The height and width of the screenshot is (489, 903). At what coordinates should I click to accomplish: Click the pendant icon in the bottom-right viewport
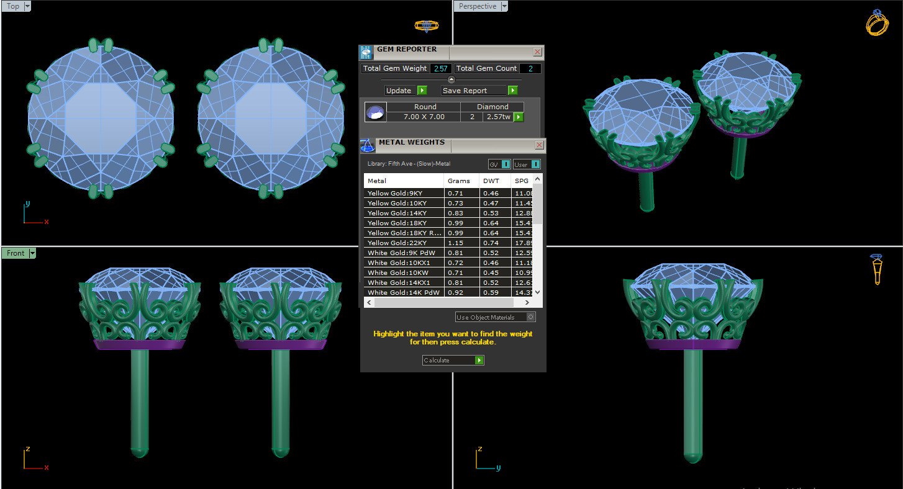pyautogui.click(x=877, y=269)
